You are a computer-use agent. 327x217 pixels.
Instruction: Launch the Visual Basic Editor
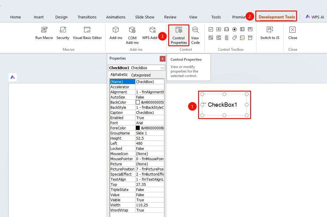coord(87,33)
